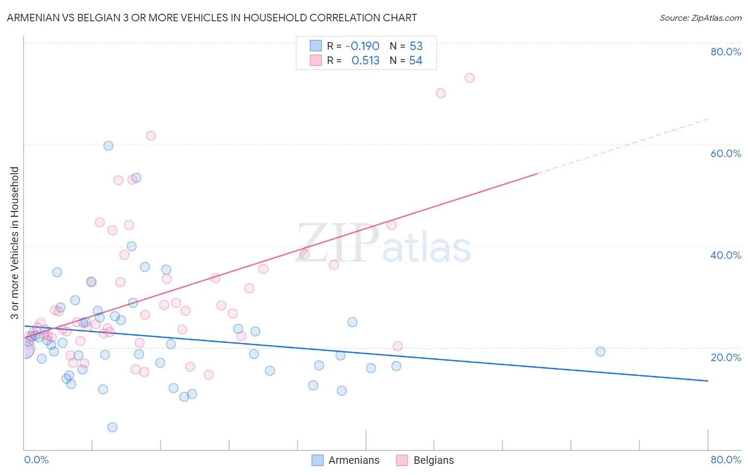Click the pink Belgians legend swatch at bottom
The height and width of the screenshot is (475, 748).
coord(402,460)
